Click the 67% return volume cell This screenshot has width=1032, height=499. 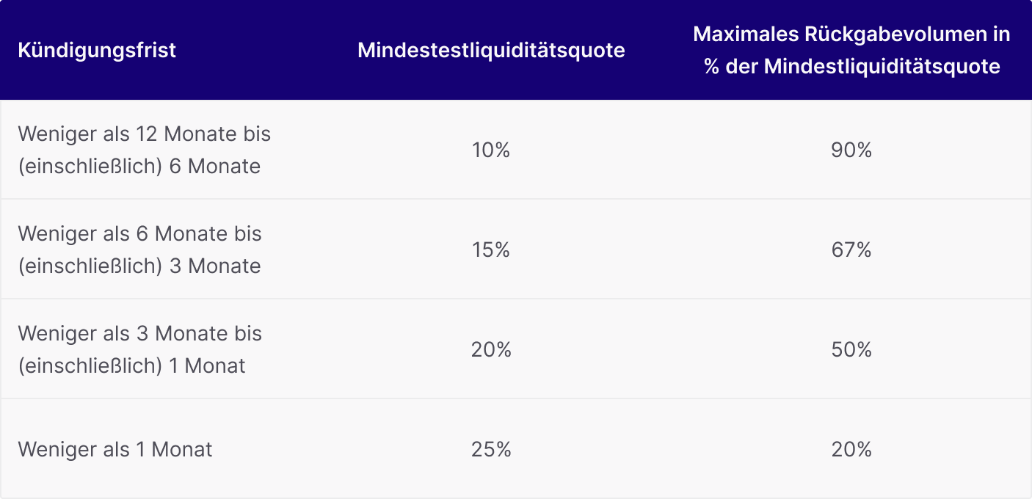tap(851, 249)
